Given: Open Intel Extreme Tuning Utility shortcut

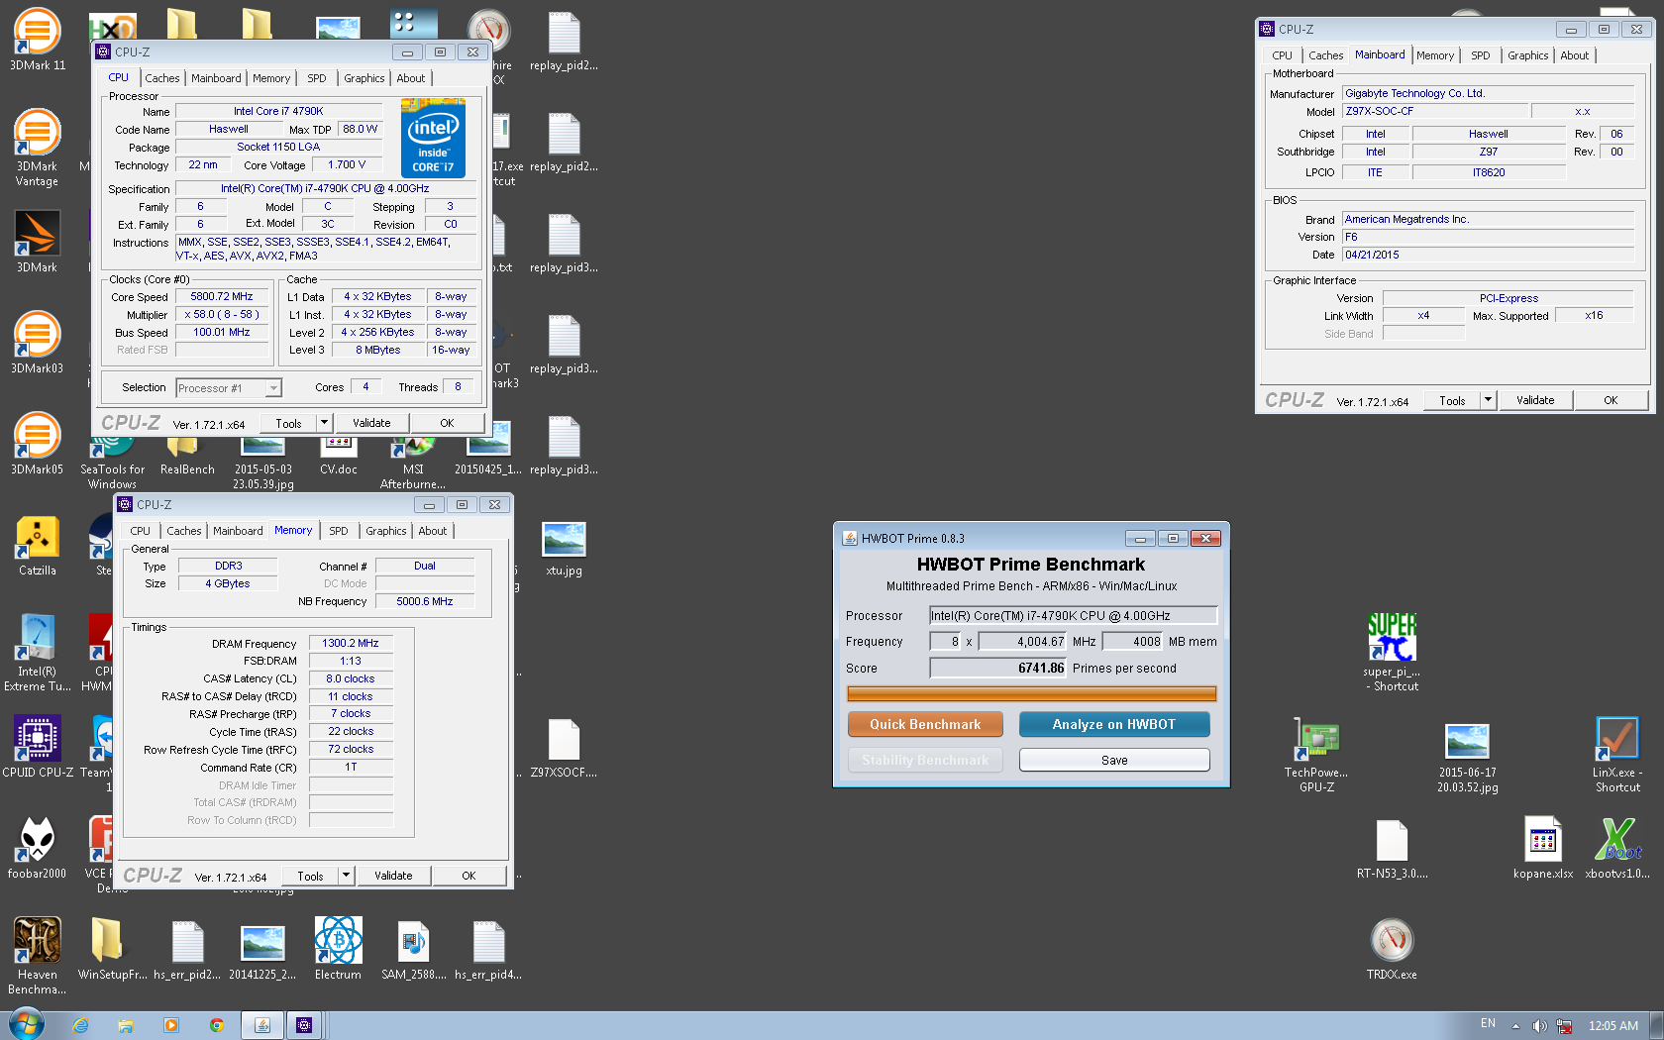Looking at the screenshot, I should point(37,652).
